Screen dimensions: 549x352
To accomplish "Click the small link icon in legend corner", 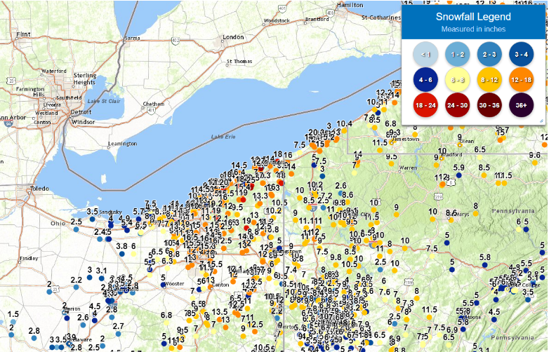I will [x=542, y=121].
